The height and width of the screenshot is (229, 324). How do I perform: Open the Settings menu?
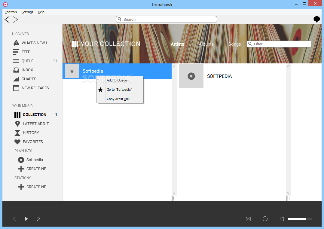click(27, 12)
